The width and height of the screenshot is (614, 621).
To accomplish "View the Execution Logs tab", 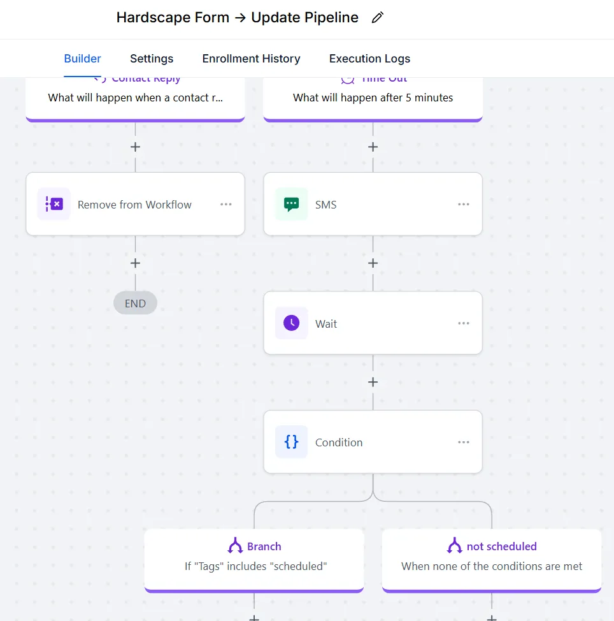I will click(x=369, y=59).
